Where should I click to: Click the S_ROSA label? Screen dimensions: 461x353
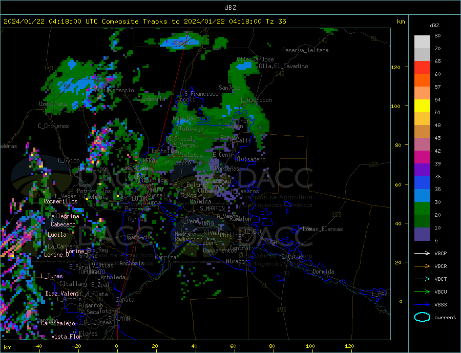pyautogui.click(x=267, y=242)
